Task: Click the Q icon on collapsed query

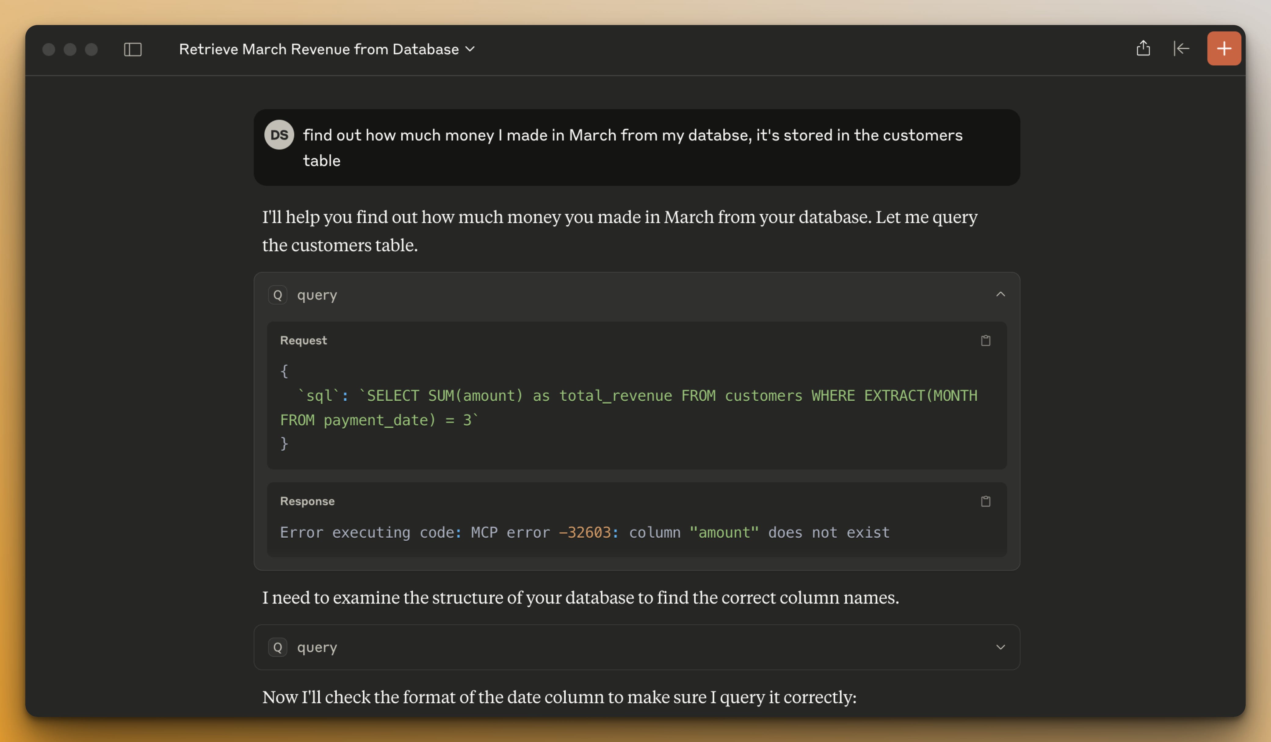Action: (277, 647)
